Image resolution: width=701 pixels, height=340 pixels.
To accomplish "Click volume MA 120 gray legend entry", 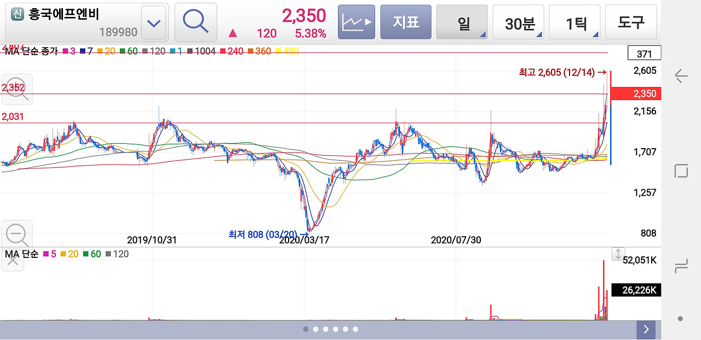I will click(x=117, y=254).
